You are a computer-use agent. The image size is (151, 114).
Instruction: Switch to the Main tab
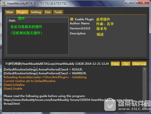point(10,12)
